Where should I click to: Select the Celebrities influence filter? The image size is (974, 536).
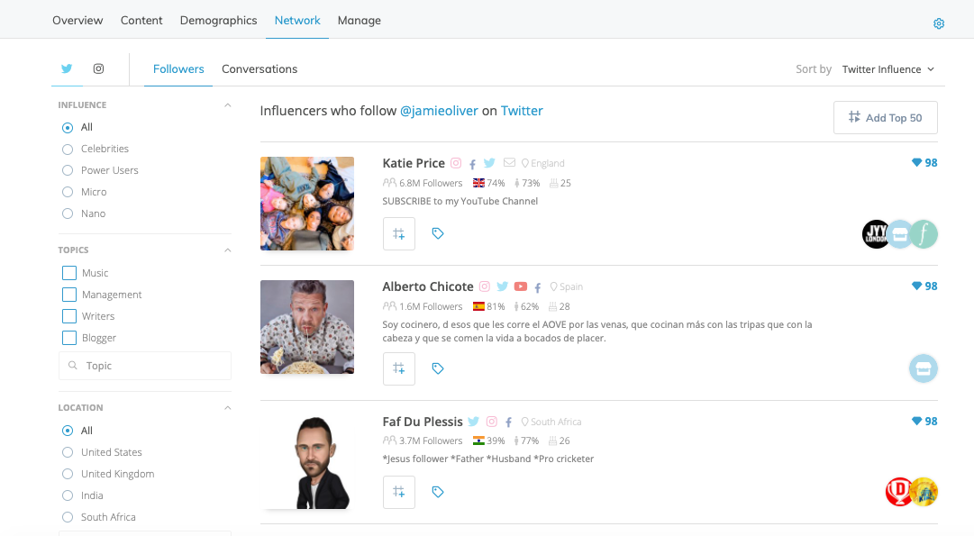tap(96, 149)
